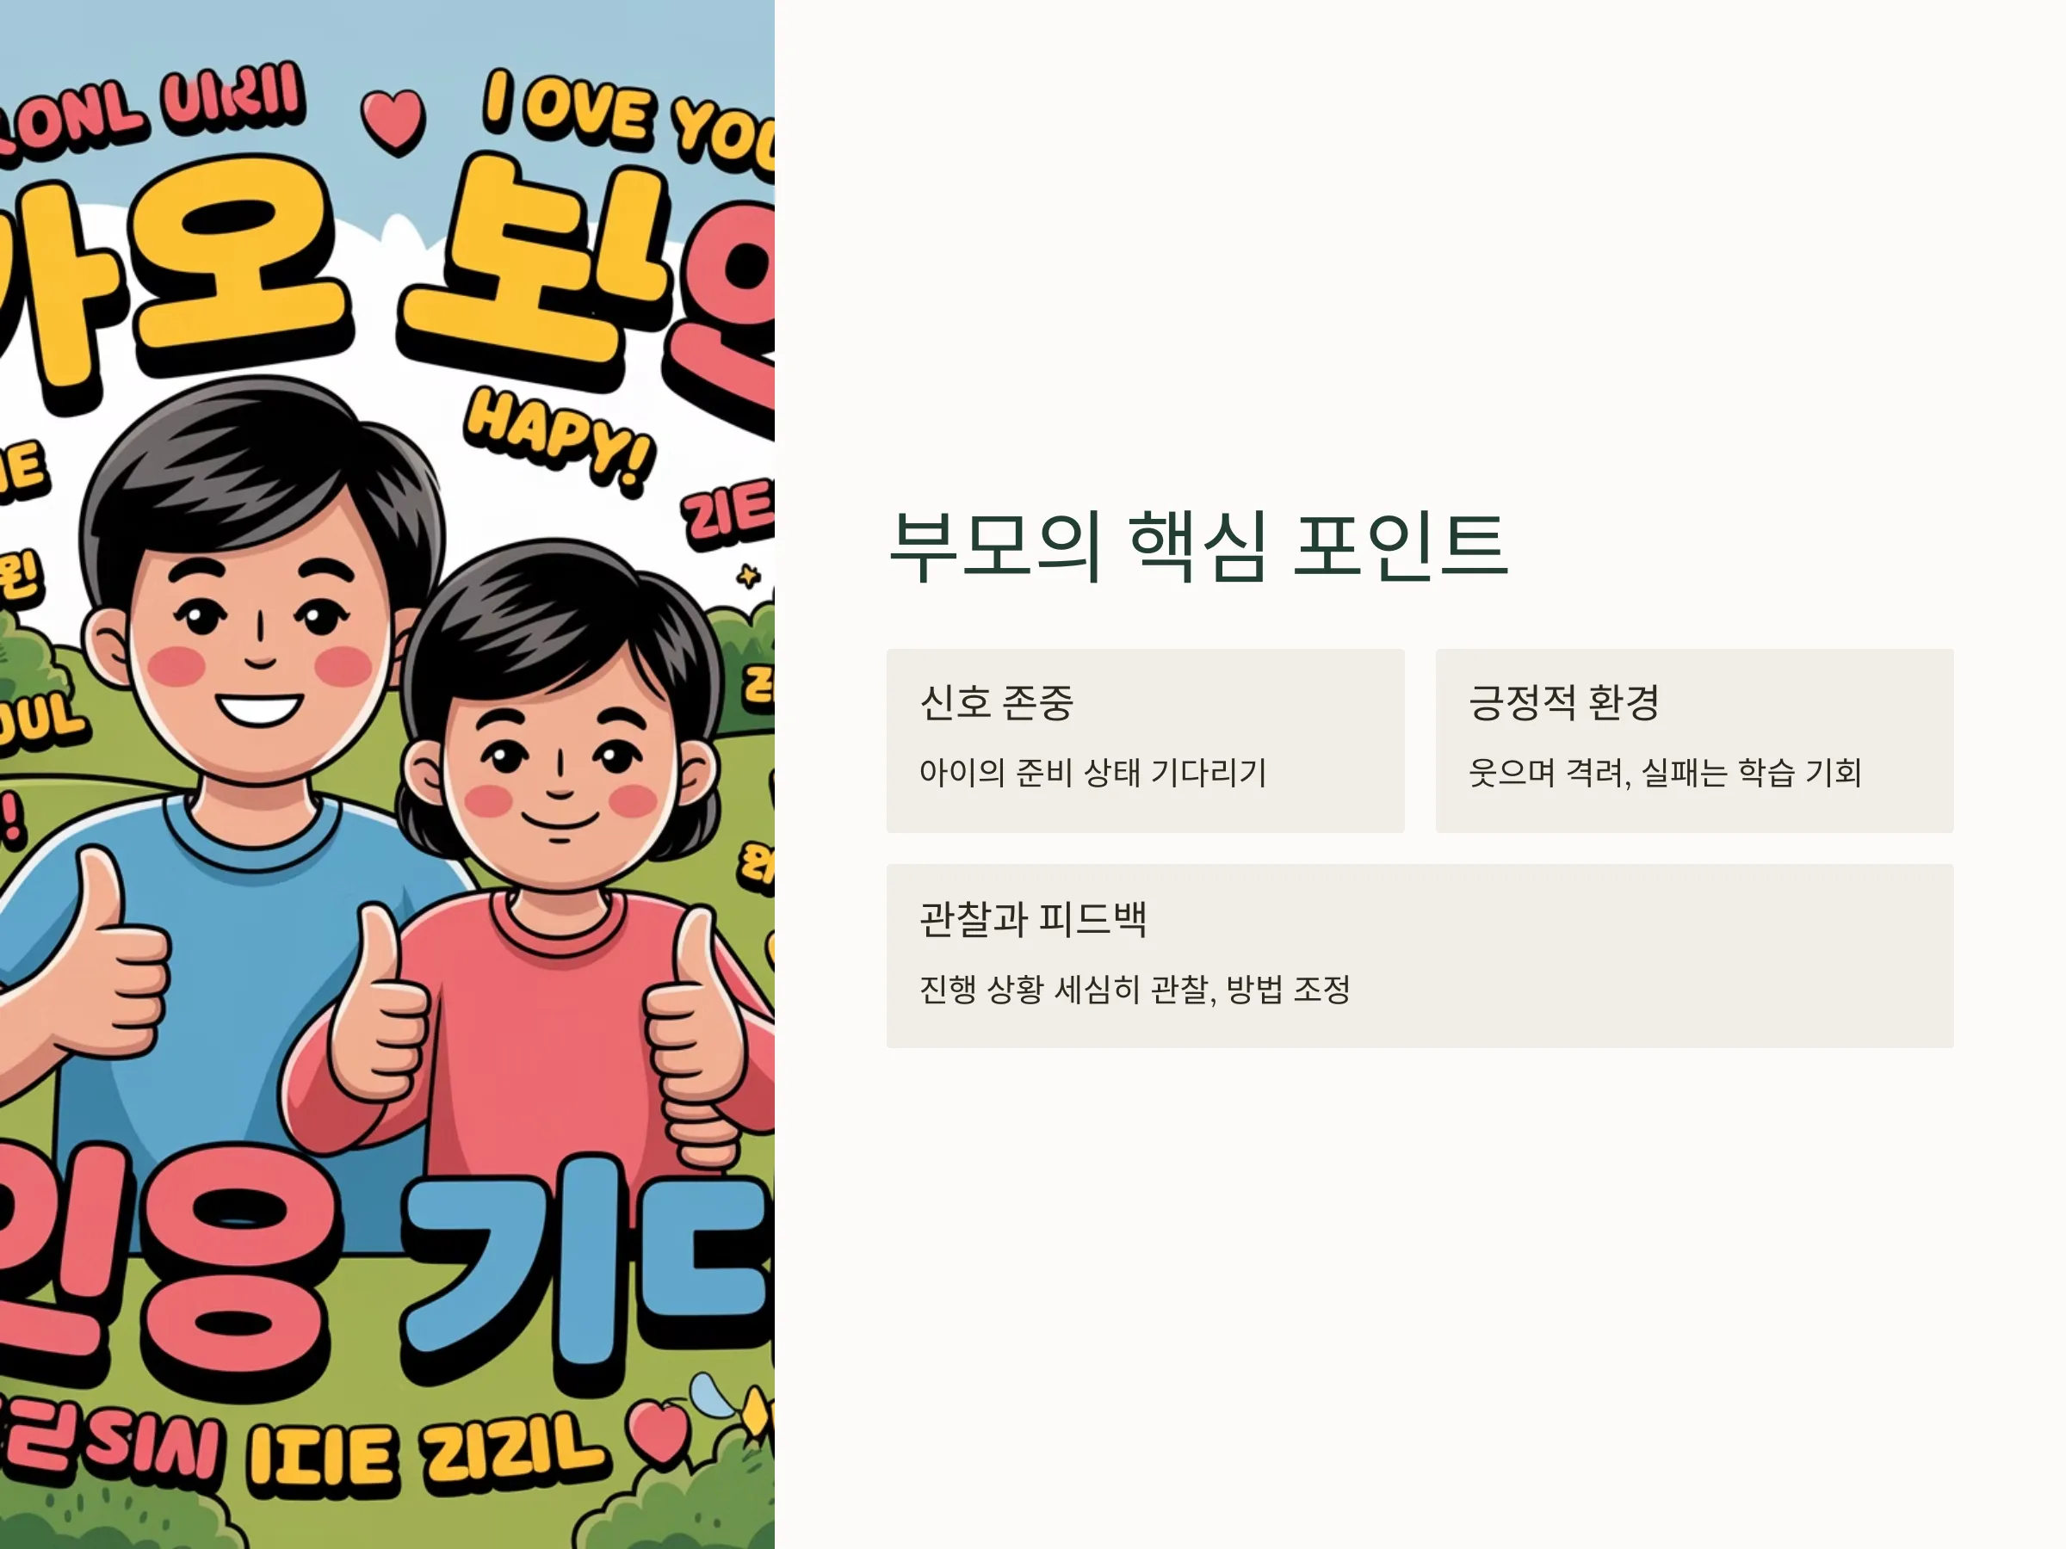Select the 관찰과 피드백 card title
This screenshot has width=2066, height=1549.
(1033, 919)
